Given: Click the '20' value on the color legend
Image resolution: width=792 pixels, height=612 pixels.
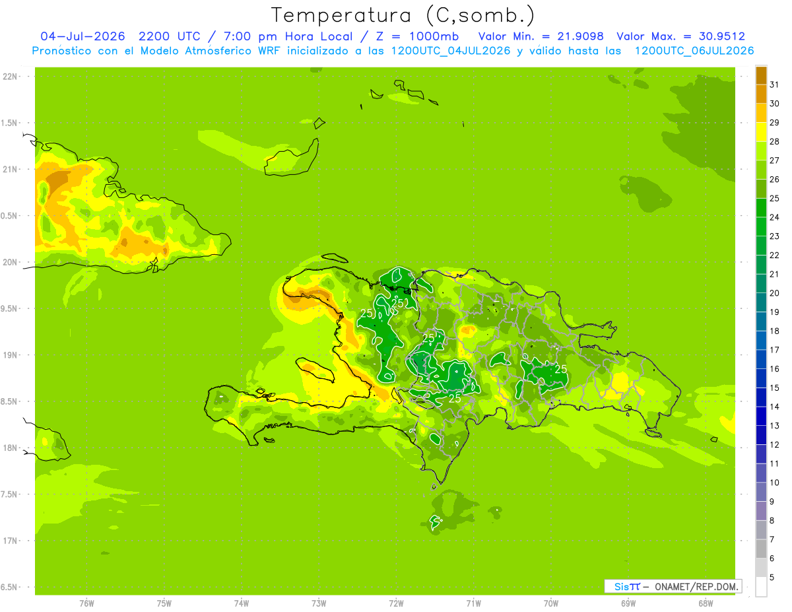Looking at the screenshot, I should pyautogui.click(x=775, y=293).
